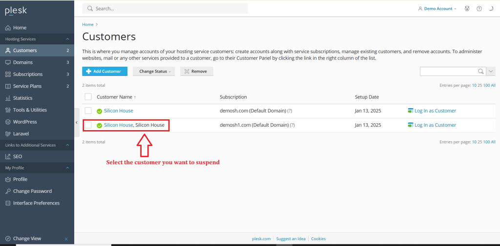Screen dimensions: 500x246
Task: Click the SEO chart icon
Action: (x=8, y=156)
